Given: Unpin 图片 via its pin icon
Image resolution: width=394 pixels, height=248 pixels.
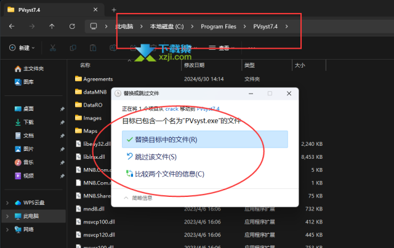Looking at the screenshot, I should [x=62, y=150].
